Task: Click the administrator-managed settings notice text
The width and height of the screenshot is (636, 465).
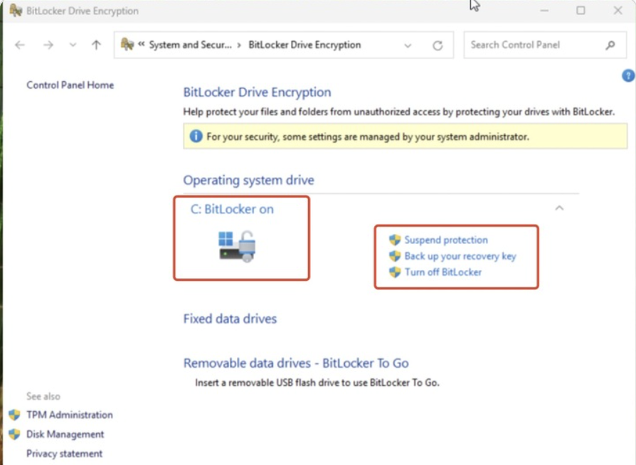Action: coord(368,137)
